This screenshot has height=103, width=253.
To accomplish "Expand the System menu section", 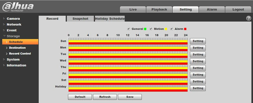I will coord(13,59).
